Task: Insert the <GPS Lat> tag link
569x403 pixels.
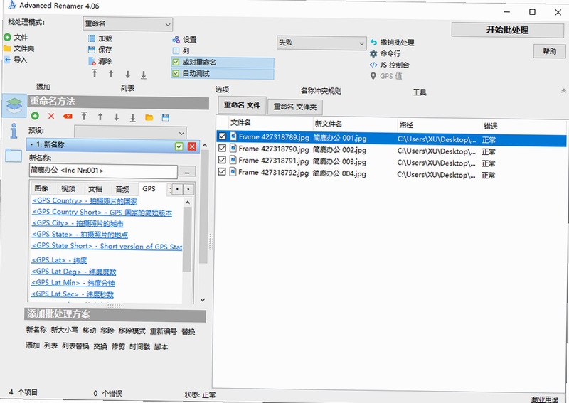Action: pos(59,260)
